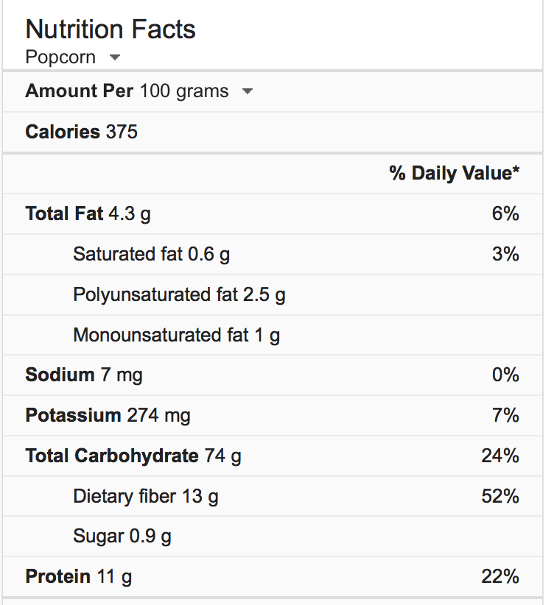The width and height of the screenshot is (554, 605).
Task: Select the Calories 375 row
Action: tap(81, 132)
